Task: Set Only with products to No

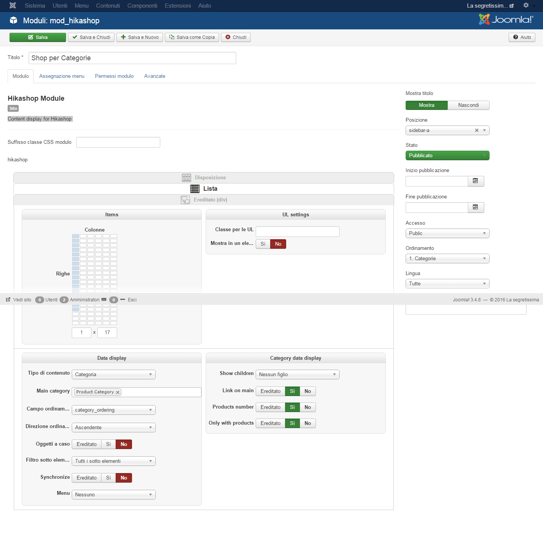Action: pyautogui.click(x=308, y=423)
